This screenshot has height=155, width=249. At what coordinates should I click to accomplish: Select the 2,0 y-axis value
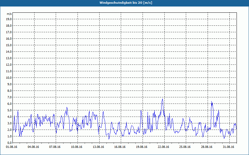[x=9, y=130]
